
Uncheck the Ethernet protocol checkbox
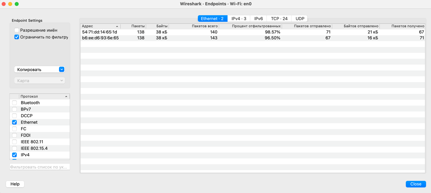click(x=14, y=122)
